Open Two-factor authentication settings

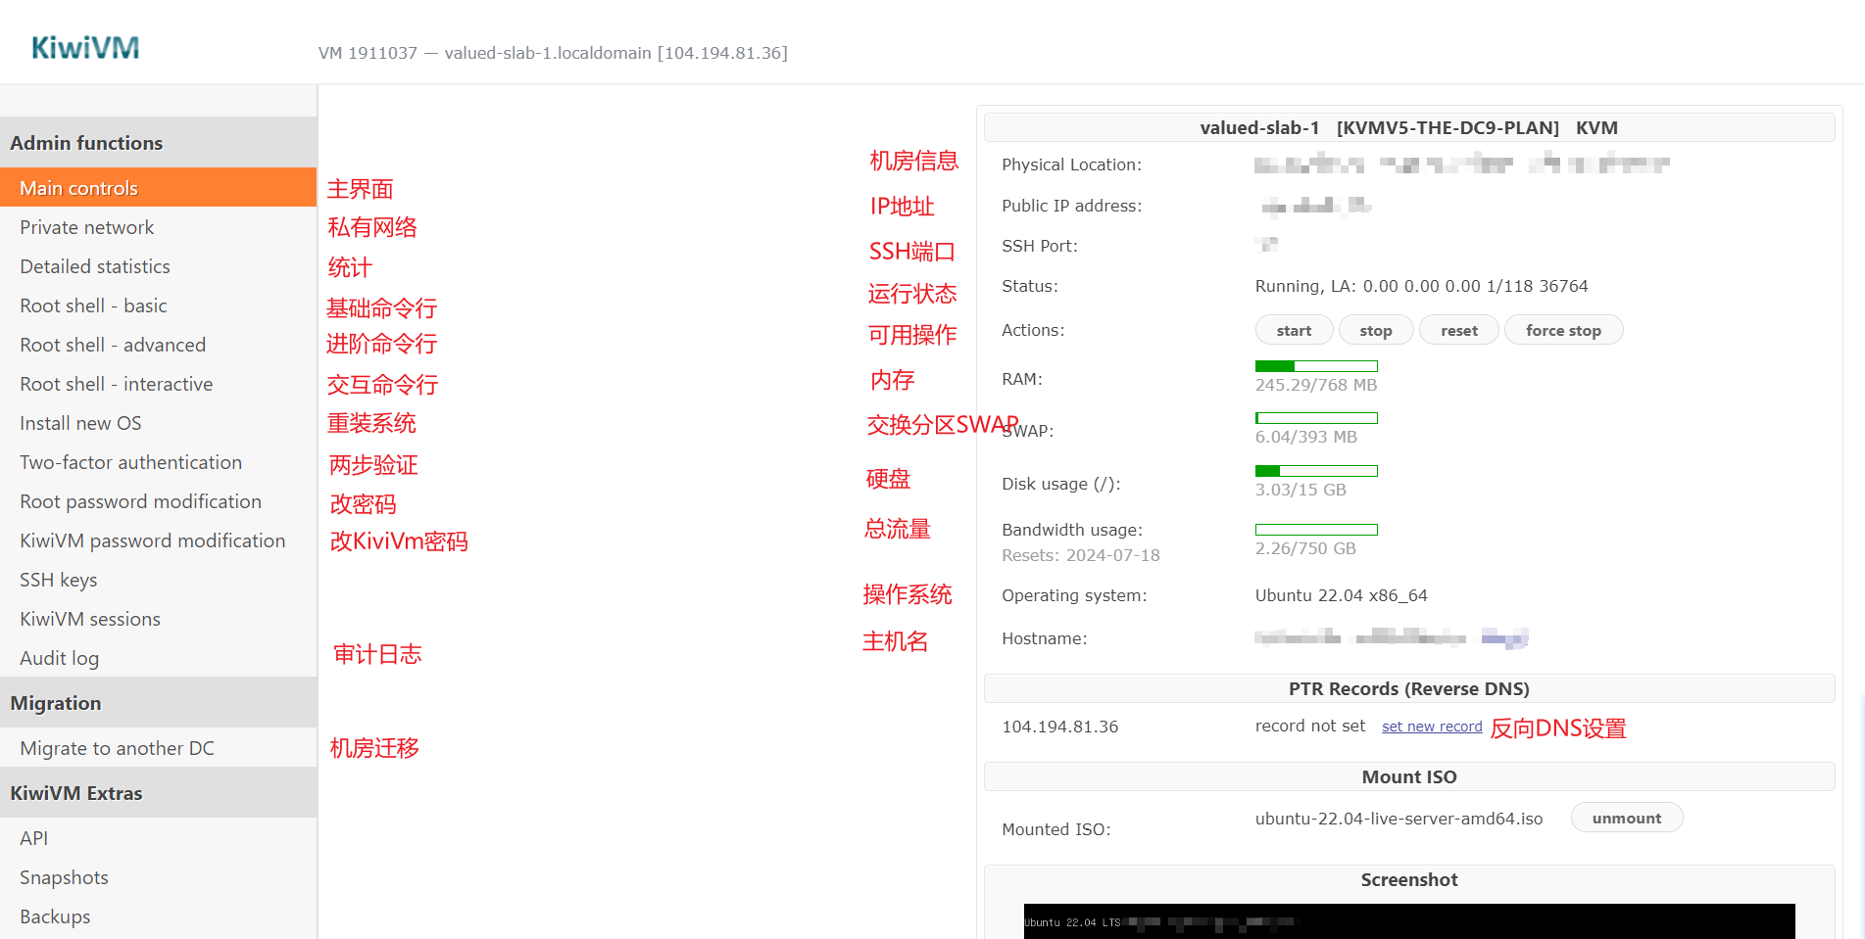pos(130,462)
